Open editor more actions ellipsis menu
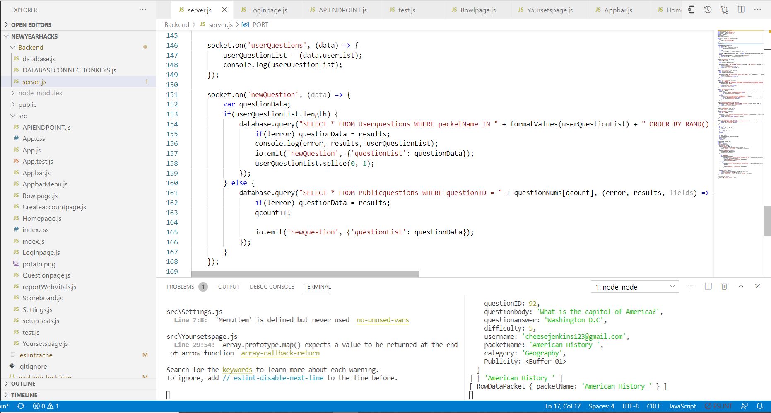 click(757, 10)
